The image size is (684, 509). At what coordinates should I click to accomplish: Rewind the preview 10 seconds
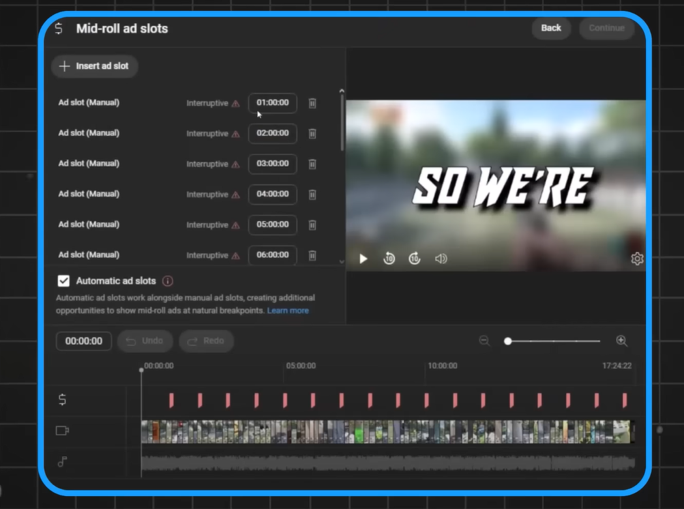389,259
